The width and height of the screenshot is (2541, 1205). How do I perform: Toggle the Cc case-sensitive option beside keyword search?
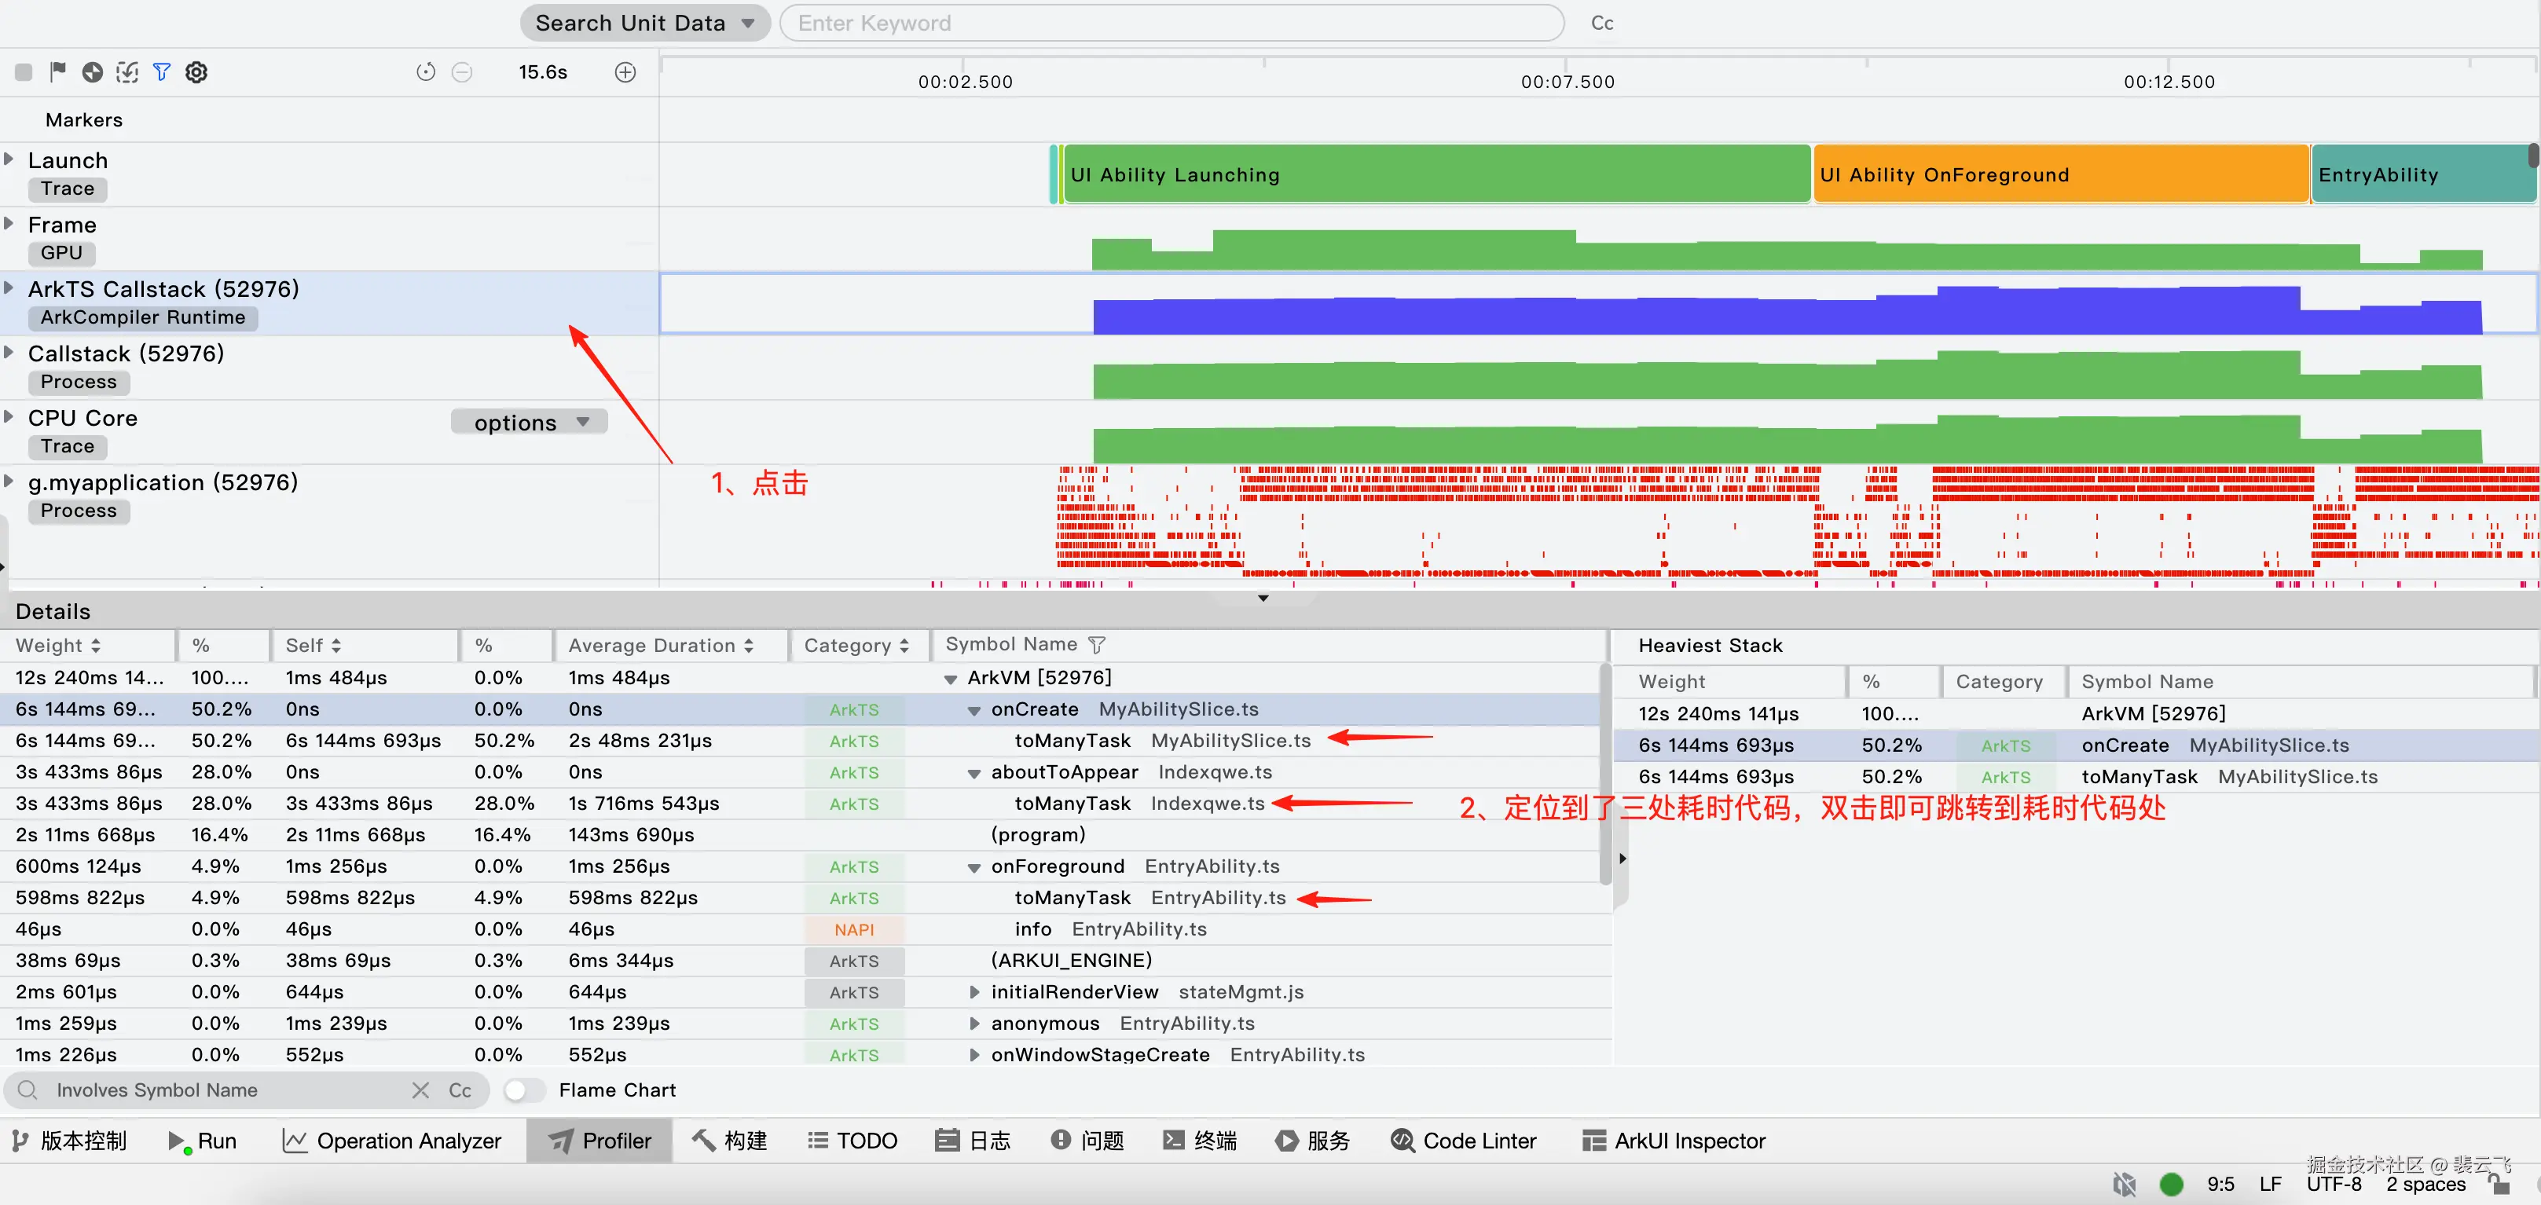(x=1602, y=23)
